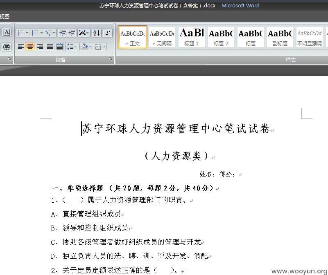Open the 段落 paragraph dialog launcher
Screen dimensions: 328x275
click(x=111, y=59)
